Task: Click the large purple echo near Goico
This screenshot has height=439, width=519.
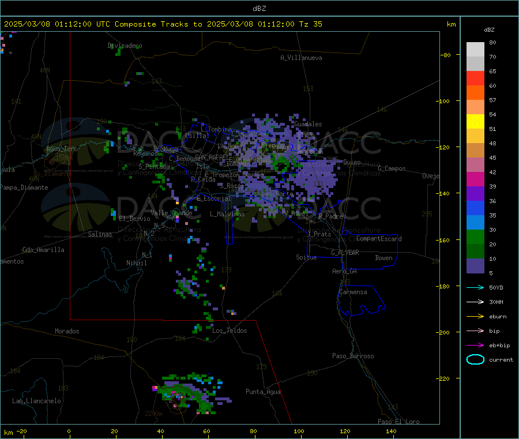Action: coord(314,179)
